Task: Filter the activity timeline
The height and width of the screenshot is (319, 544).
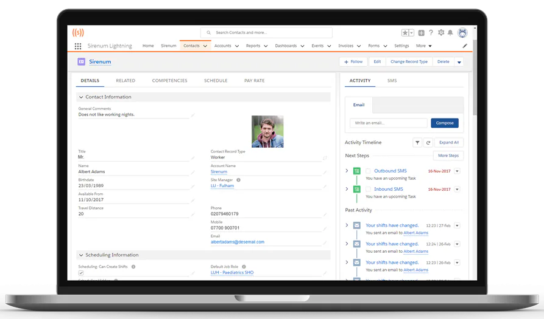Action: point(417,143)
